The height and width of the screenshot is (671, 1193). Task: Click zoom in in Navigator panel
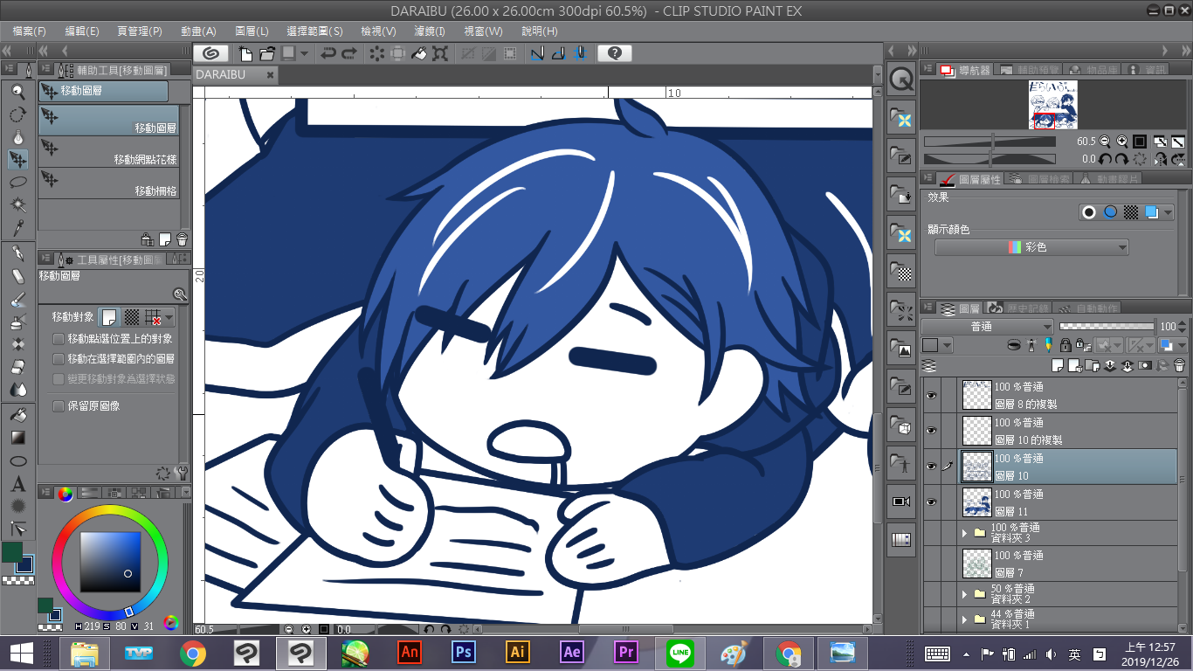point(1121,141)
